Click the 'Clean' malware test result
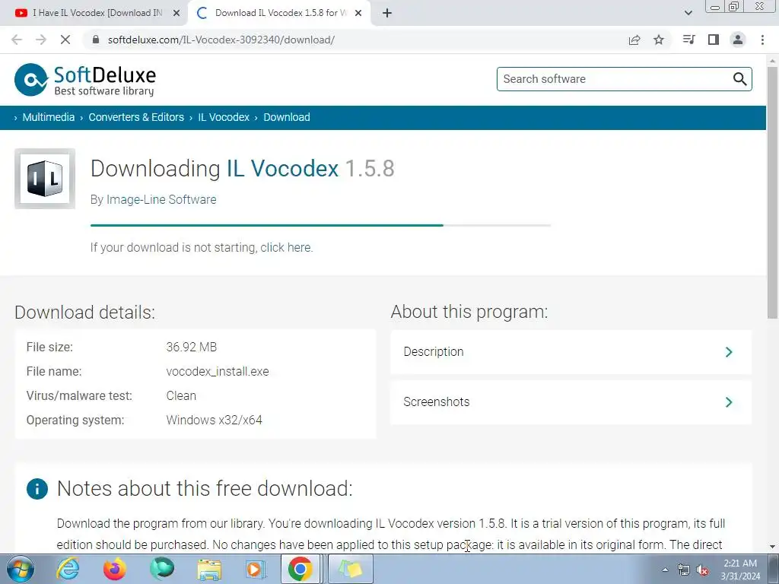Viewport: 779px width, 584px height. click(x=181, y=395)
